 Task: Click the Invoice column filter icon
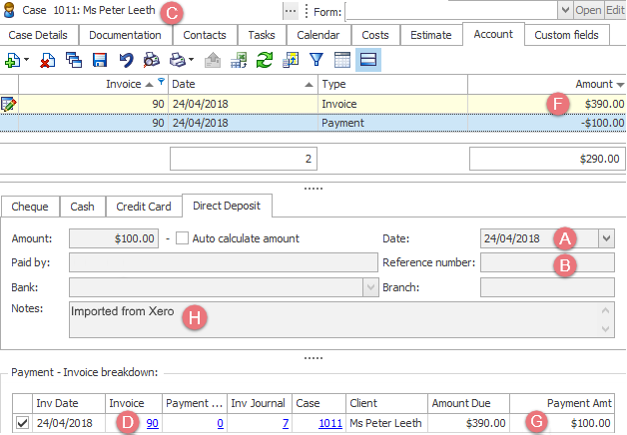click(x=161, y=82)
